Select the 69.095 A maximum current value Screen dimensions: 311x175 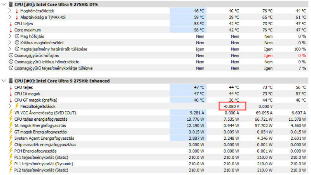point(264,113)
